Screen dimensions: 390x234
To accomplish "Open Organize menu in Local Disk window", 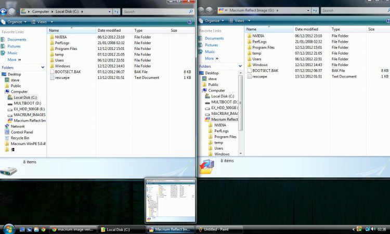I will (14, 22).
